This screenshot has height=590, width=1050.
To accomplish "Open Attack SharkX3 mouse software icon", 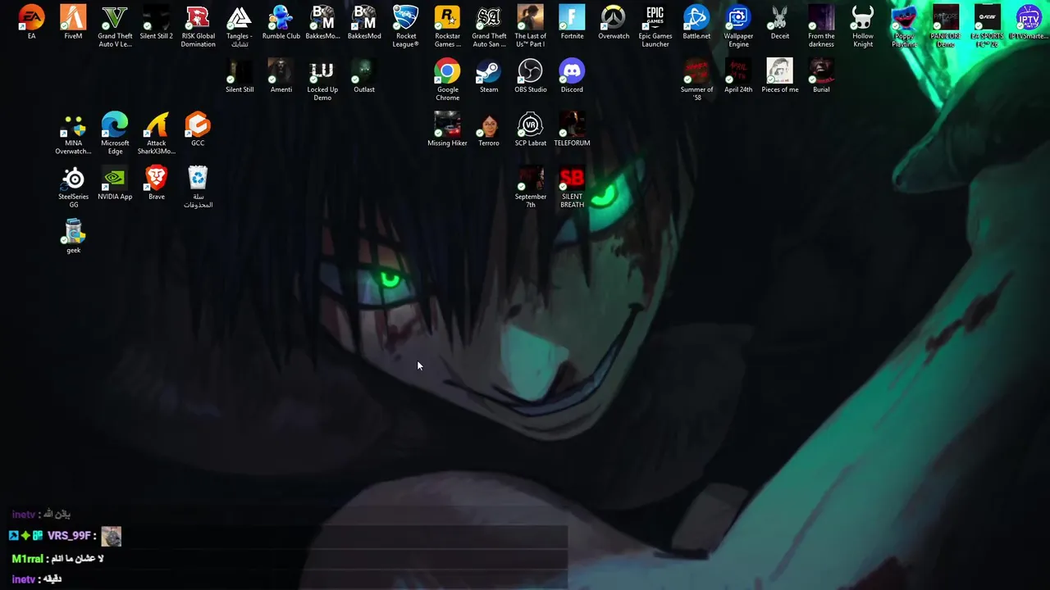I will (x=156, y=125).
